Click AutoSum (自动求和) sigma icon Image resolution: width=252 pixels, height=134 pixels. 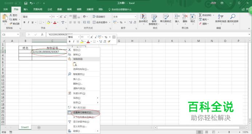tap(200, 15)
